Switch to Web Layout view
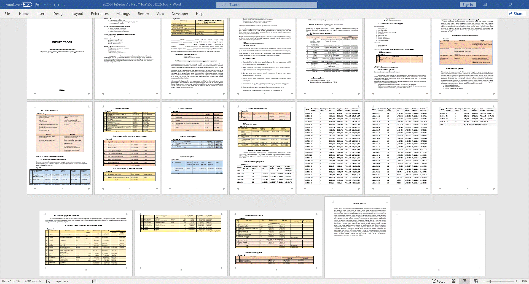 pos(476,281)
